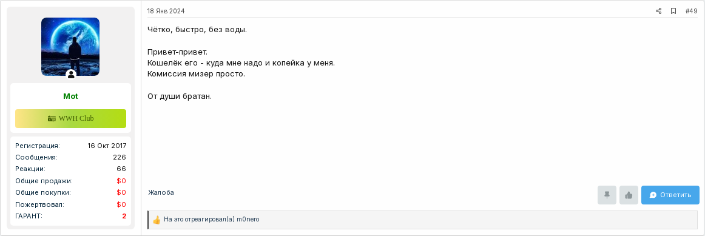
Task: Click the Жалоба report link
Action: pos(161,192)
